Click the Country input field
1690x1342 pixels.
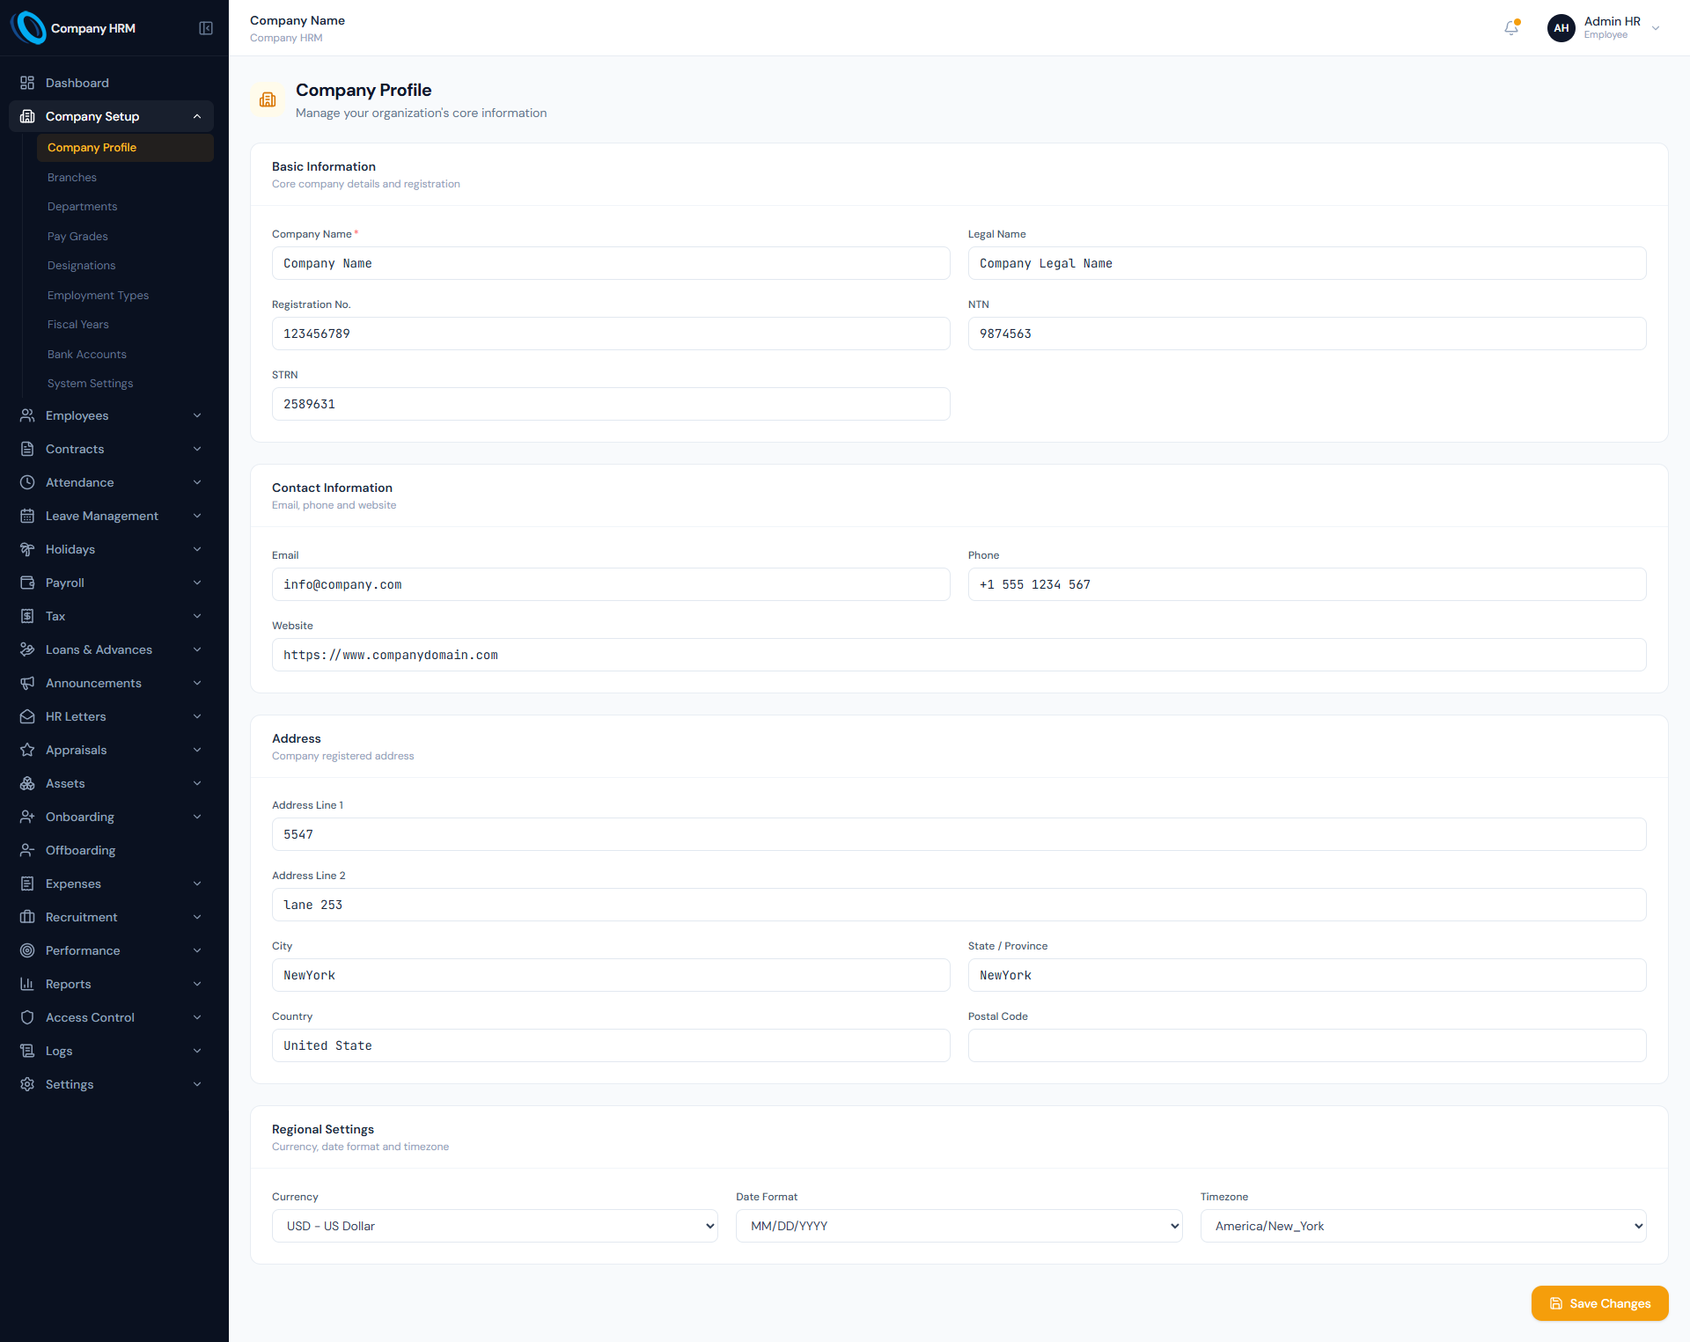tap(611, 1045)
